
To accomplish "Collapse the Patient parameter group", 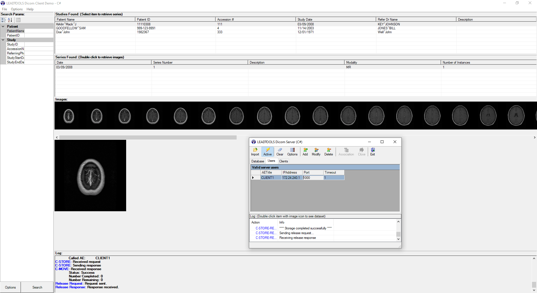I will pyautogui.click(x=3, y=26).
